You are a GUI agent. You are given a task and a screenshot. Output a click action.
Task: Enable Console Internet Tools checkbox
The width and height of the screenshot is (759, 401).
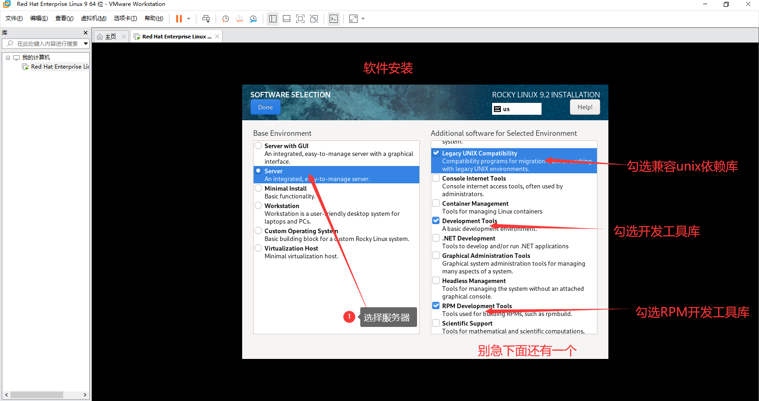click(436, 178)
